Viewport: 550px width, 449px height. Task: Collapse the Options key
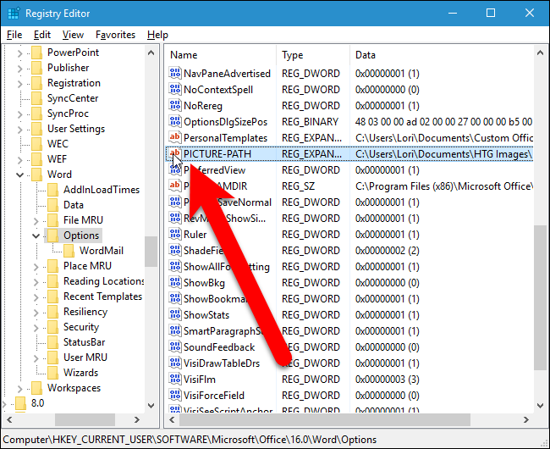36,236
